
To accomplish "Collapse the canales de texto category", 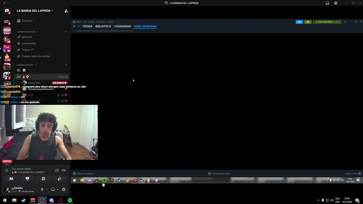I will 27,32.
